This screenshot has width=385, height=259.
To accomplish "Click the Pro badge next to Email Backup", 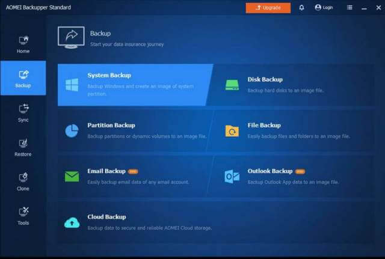I will tap(133, 171).
